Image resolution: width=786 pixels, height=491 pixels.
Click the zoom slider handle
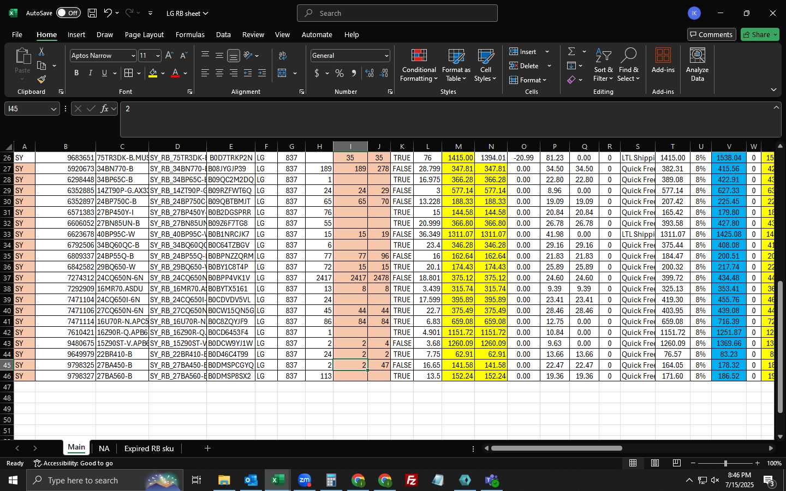(x=725, y=463)
